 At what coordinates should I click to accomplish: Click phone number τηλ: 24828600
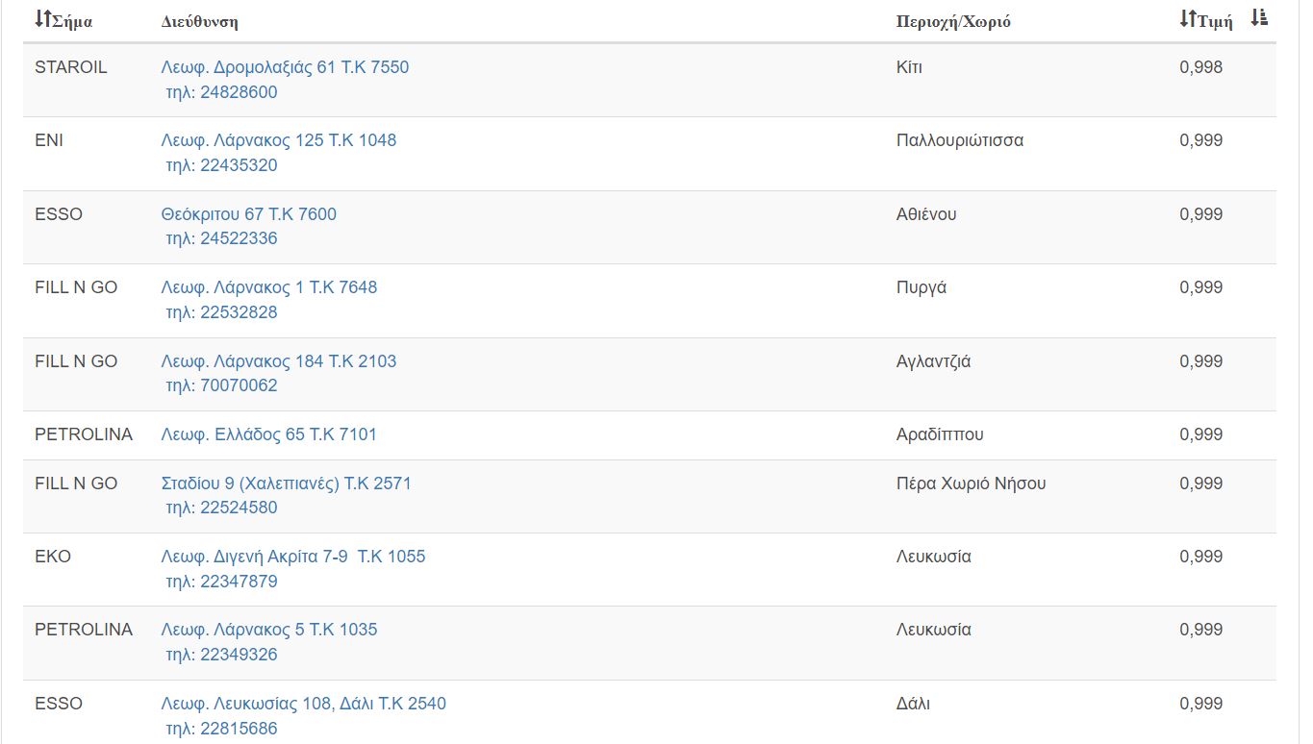click(x=221, y=92)
